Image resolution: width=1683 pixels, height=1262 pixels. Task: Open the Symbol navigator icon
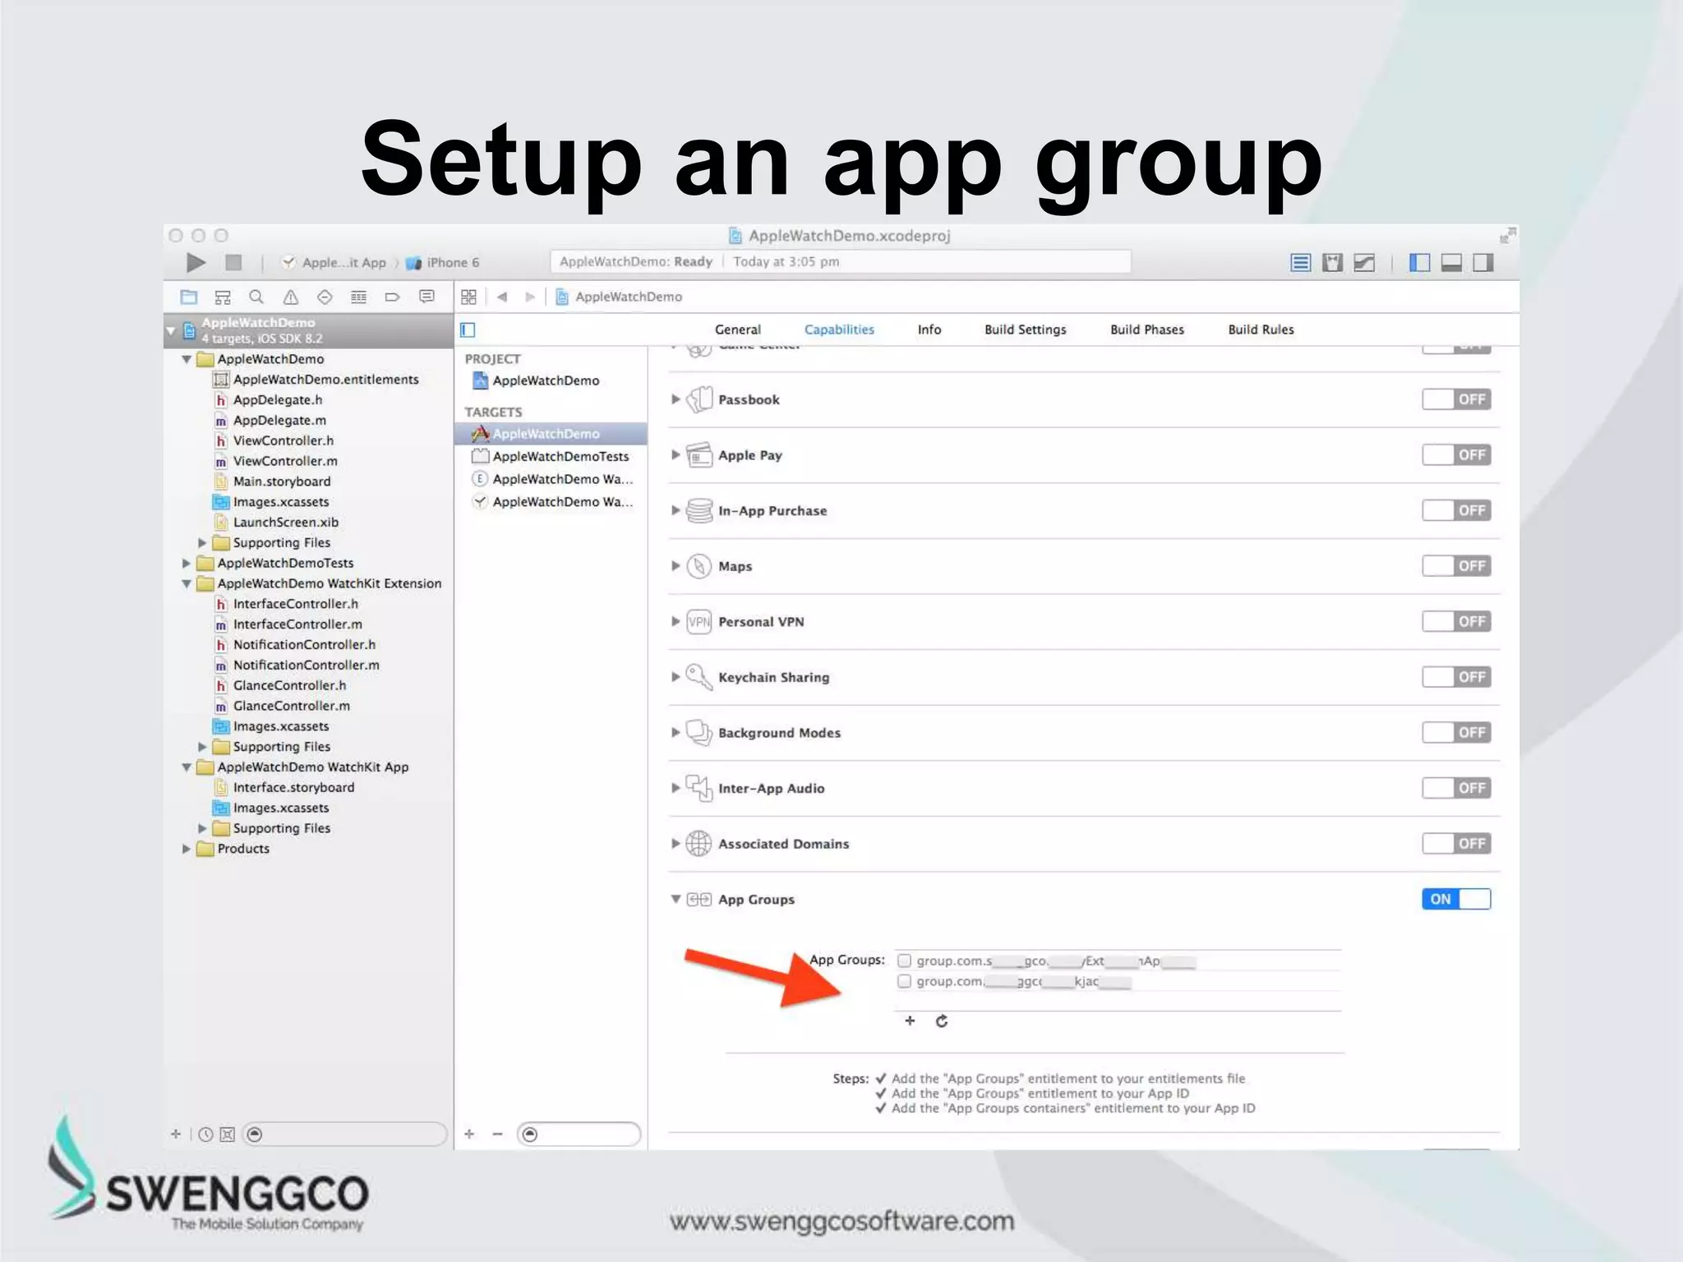pyautogui.click(x=223, y=297)
